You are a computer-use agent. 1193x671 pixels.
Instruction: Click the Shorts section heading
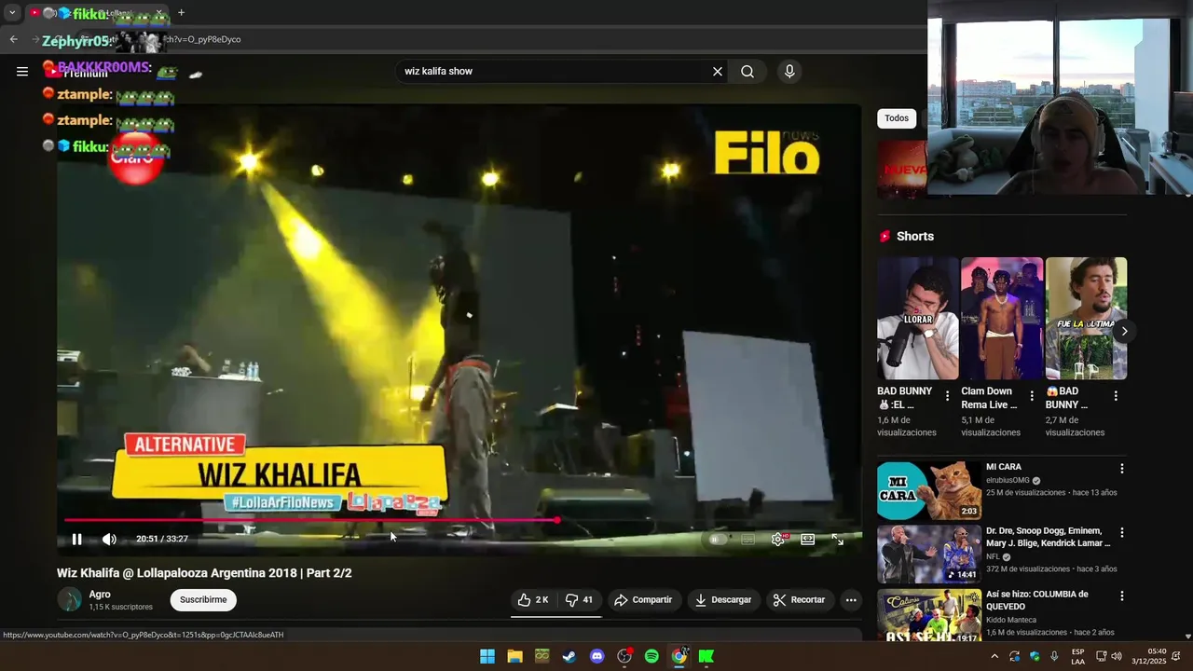[915, 237]
